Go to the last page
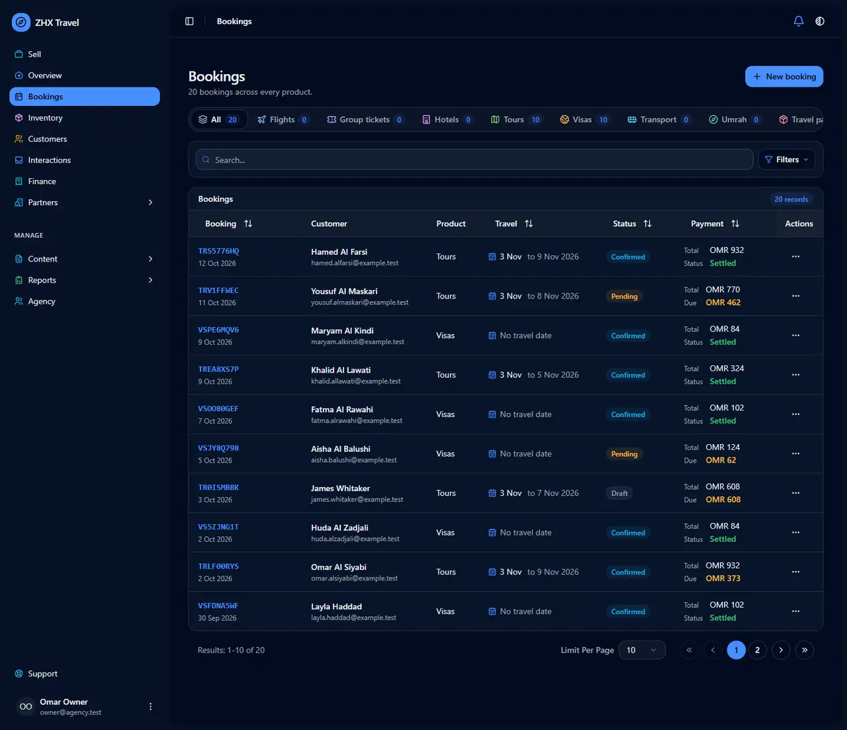This screenshot has width=847, height=730. pyautogui.click(x=805, y=650)
